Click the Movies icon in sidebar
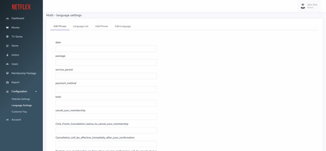This screenshot has width=326, height=151. click(7, 27)
